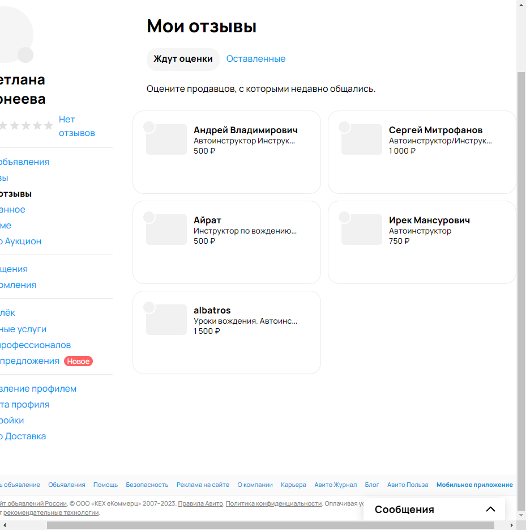This screenshot has width=526, height=530.
Task: Click avatar circle on Андрей Владимирович card
Action: tap(149, 127)
